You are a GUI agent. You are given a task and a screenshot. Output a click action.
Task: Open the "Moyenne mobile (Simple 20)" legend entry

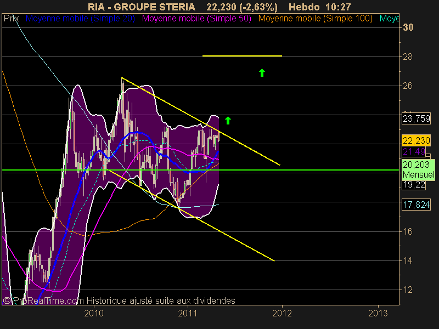[80, 19]
